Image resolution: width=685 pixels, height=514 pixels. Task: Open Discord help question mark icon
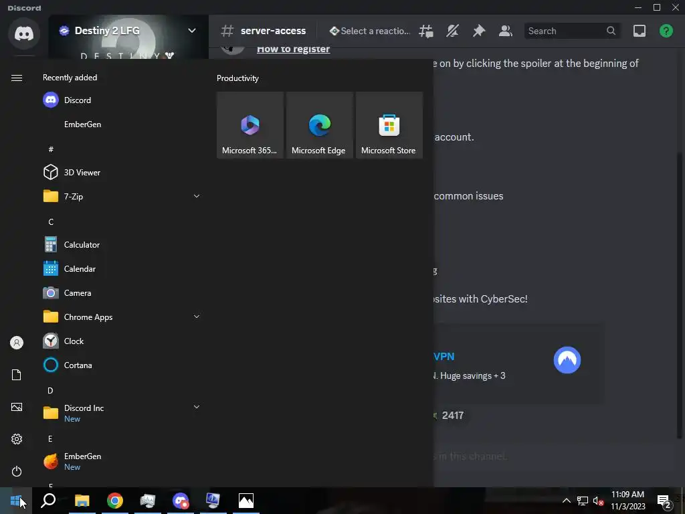click(666, 31)
